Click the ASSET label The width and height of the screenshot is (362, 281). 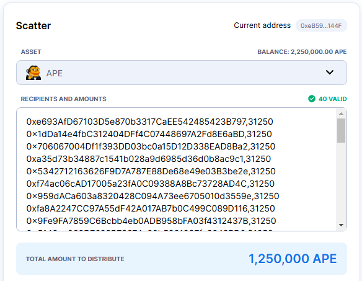click(x=31, y=51)
